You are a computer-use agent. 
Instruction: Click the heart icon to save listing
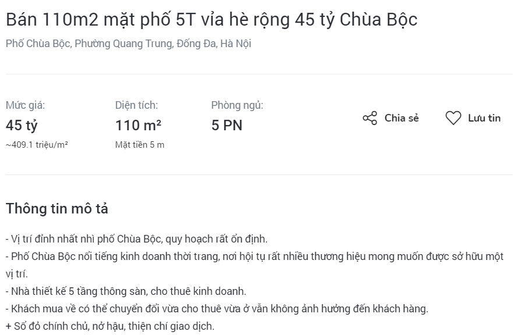tap(453, 119)
